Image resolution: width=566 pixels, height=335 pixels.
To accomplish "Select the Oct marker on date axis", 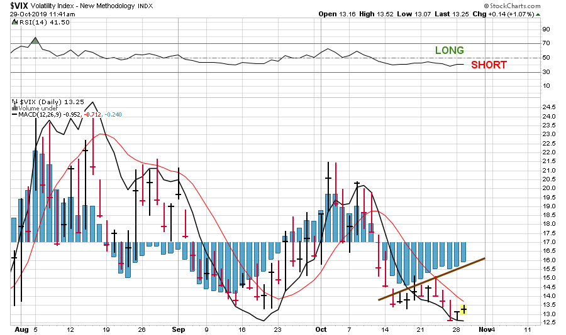I will coord(321,328).
